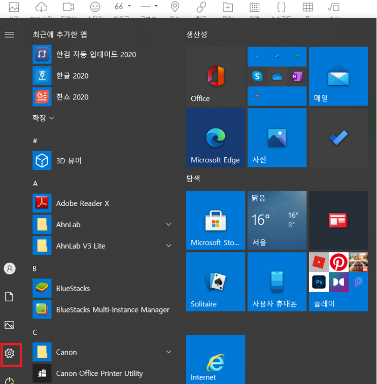Screen dimensions: 377x384
Task: Insert source code with braces icon
Action: tap(281, 7)
